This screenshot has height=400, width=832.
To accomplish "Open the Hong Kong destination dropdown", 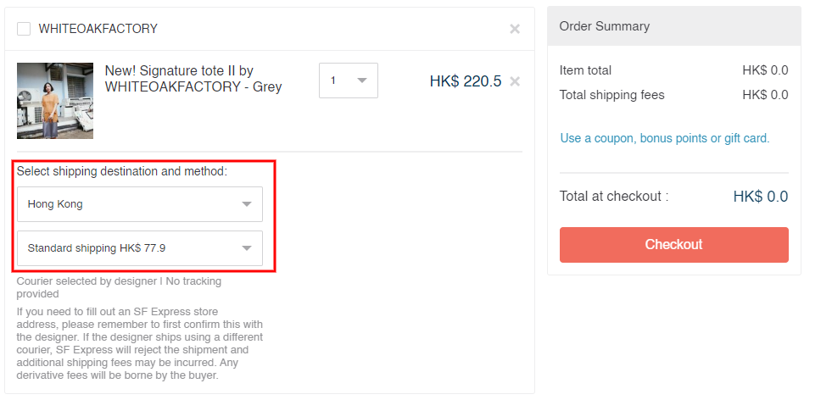I will 139,204.
